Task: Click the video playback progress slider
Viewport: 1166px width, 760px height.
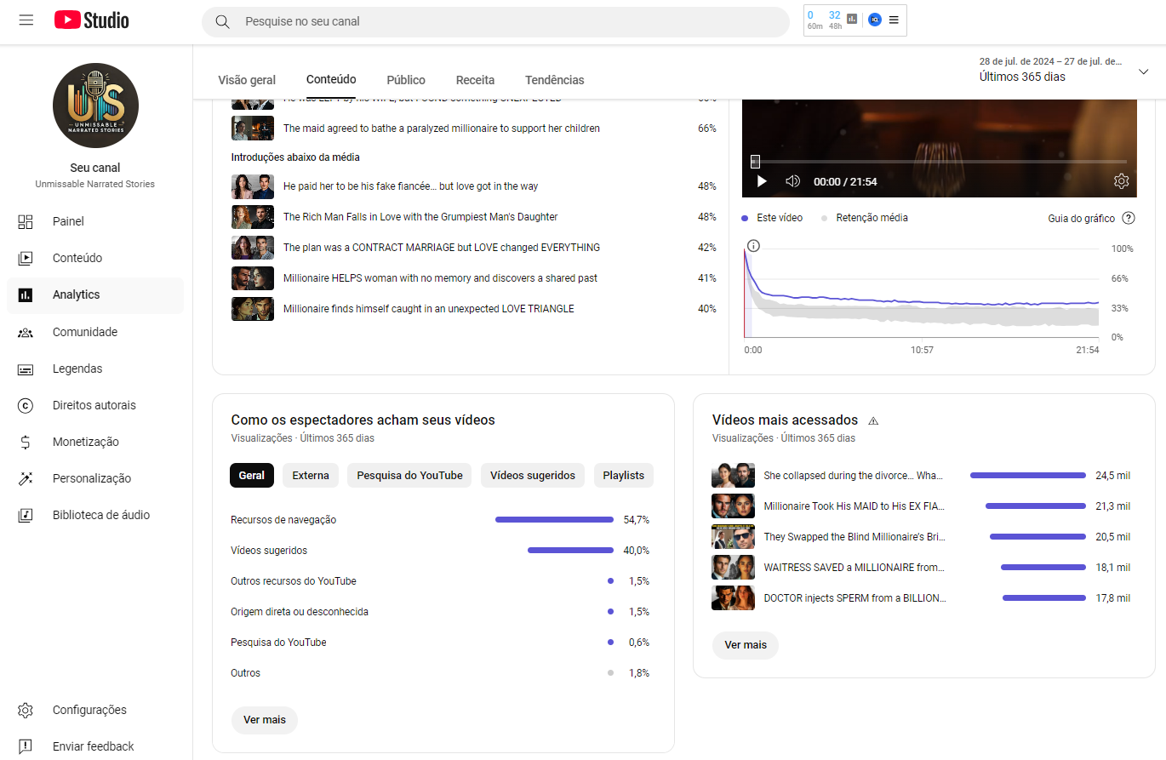Action: (939, 162)
